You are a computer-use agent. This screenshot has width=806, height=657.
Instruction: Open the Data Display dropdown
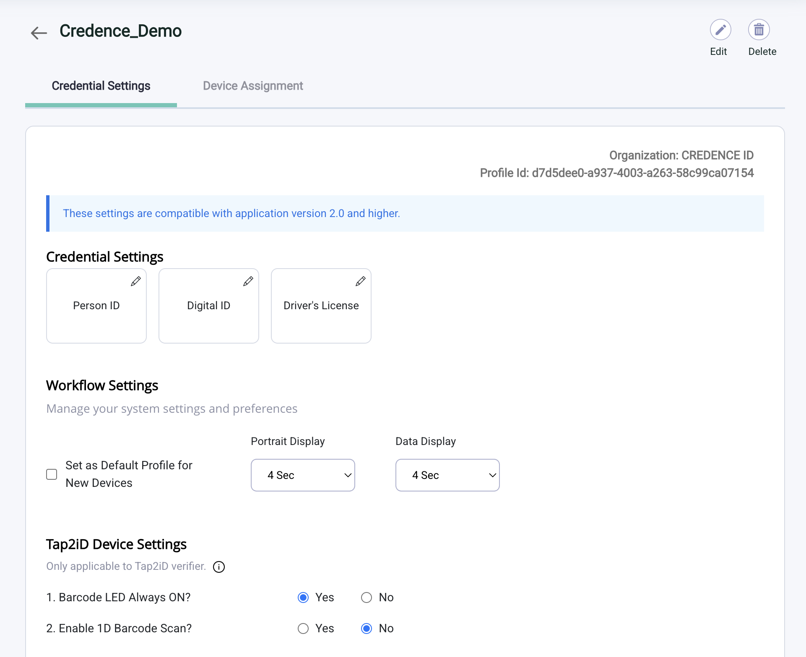click(x=447, y=475)
